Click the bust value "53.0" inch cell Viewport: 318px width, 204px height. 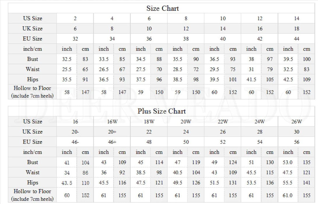pyautogui.click(x=288, y=162)
